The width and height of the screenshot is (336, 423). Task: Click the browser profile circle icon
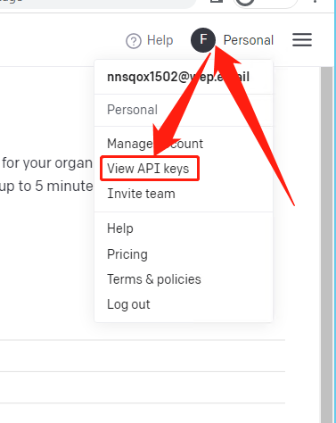tap(245, 2)
